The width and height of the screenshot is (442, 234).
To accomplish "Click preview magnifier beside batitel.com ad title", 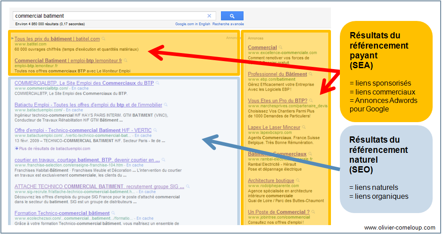I will coord(103,39).
